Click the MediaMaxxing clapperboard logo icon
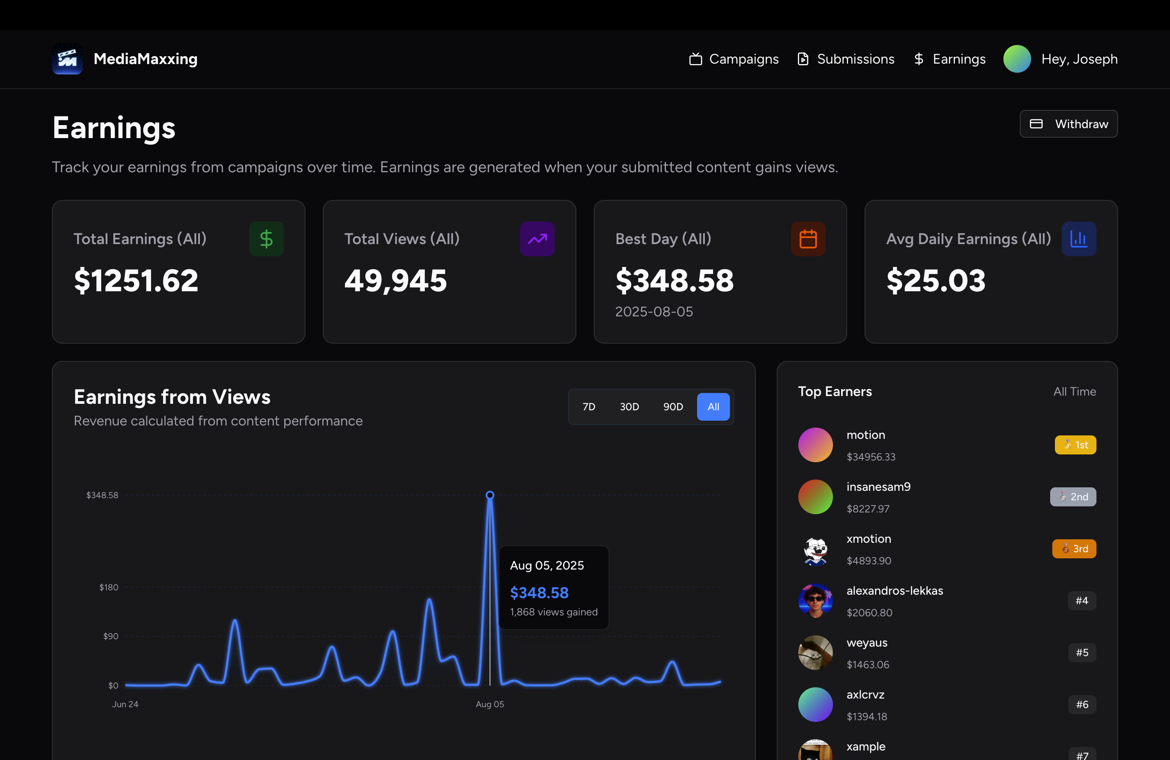This screenshot has height=760, width=1170. pos(67,59)
